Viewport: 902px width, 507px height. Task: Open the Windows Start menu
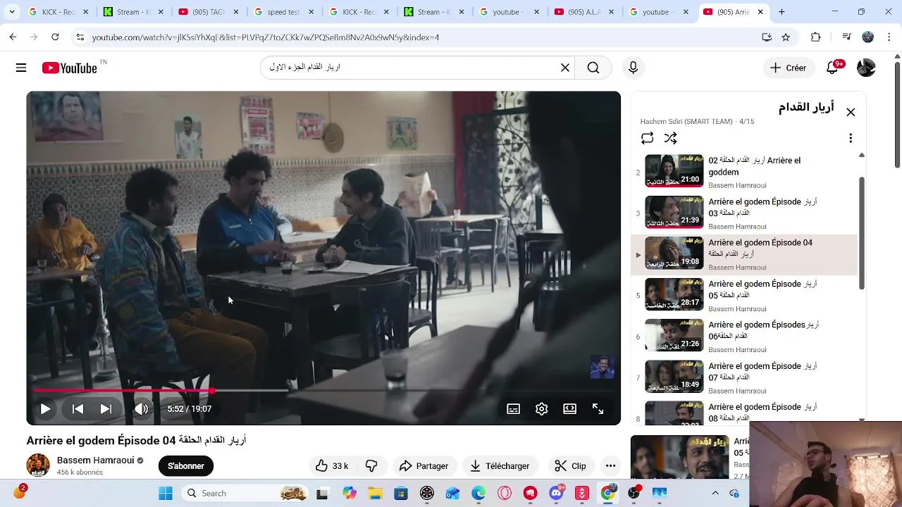(x=166, y=493)
